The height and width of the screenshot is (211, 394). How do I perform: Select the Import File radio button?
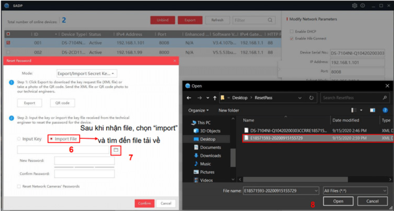pyautogui.click(x=52, y=139)
